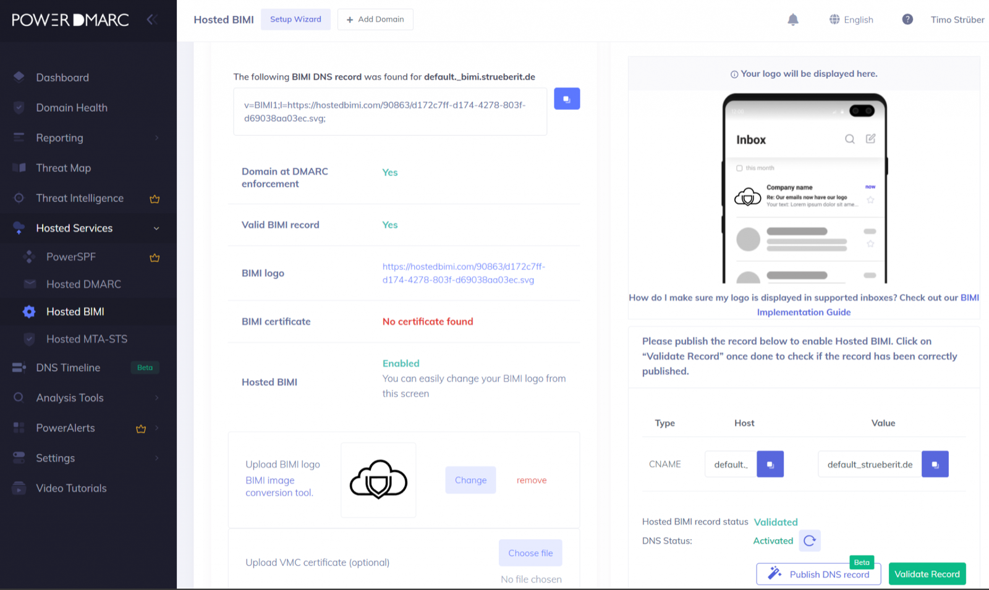Expand the Reporting submenu
989x590 pixels.
click(x=156, y=138)
